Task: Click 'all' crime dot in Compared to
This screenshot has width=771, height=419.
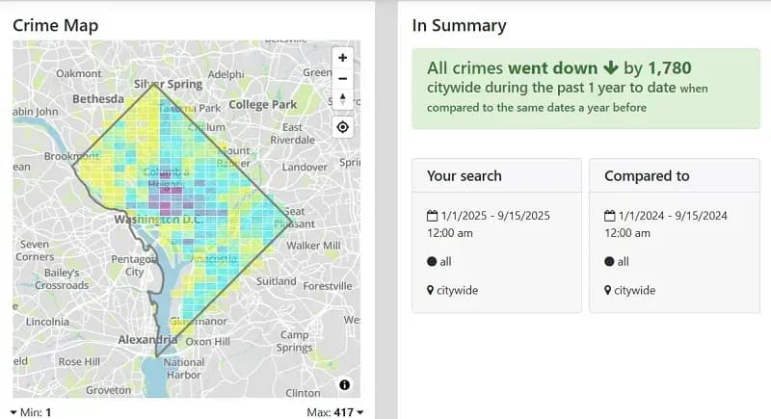Action: tap(609, 261)
